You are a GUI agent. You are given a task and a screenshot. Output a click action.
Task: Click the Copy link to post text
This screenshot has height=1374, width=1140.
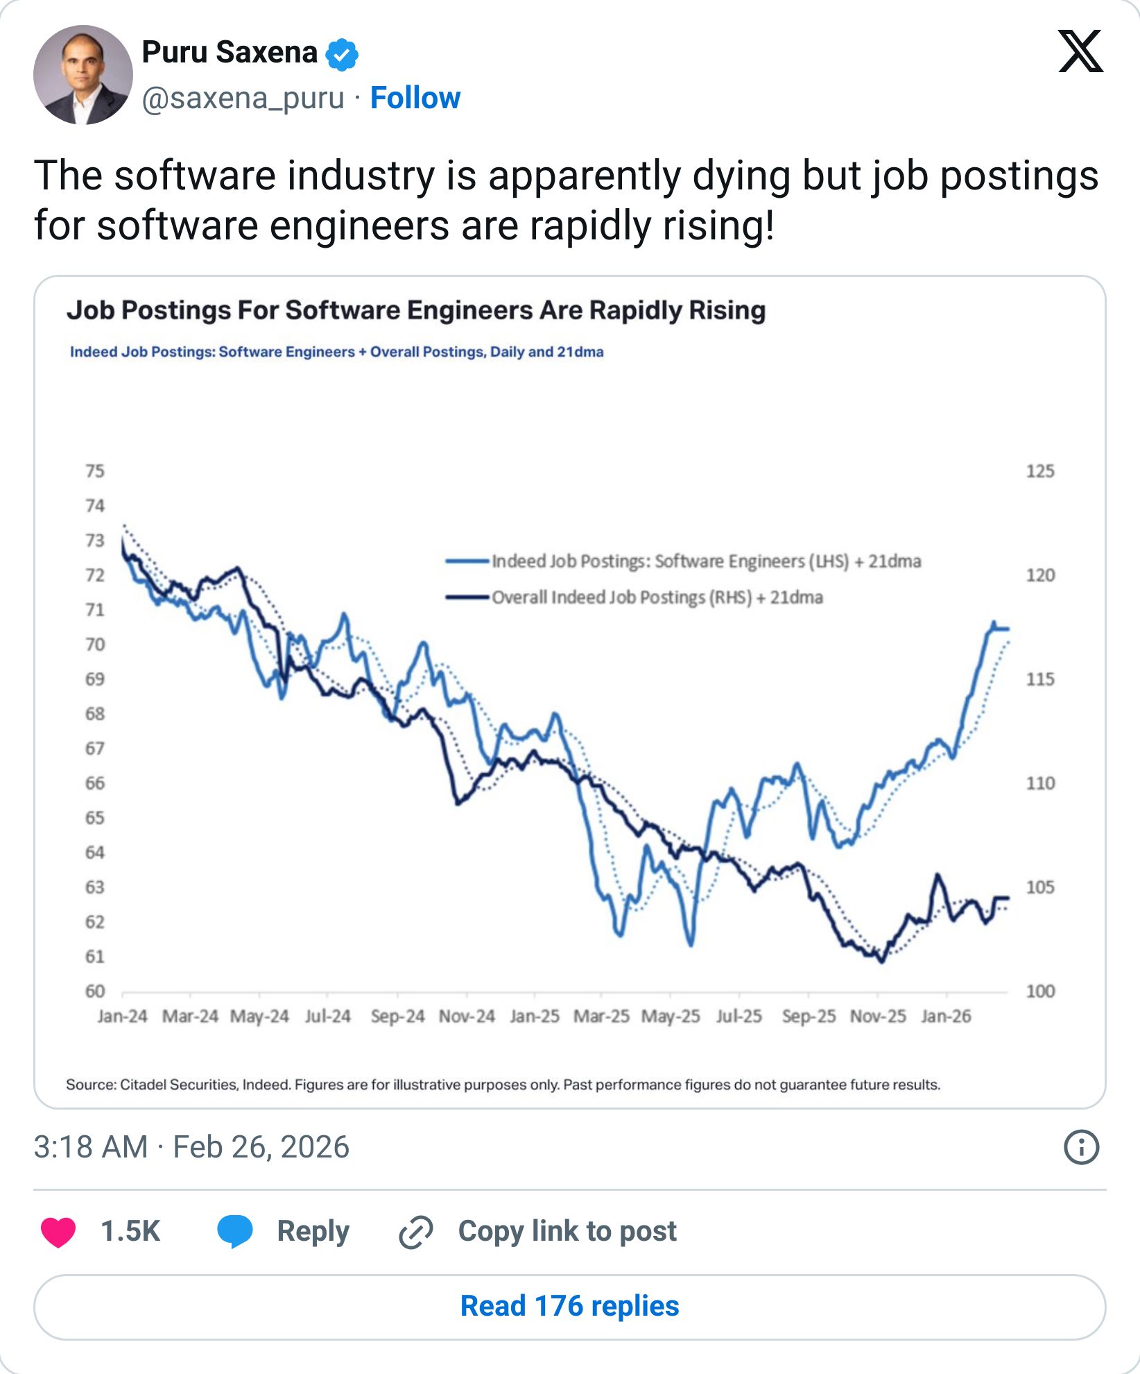567,1230
